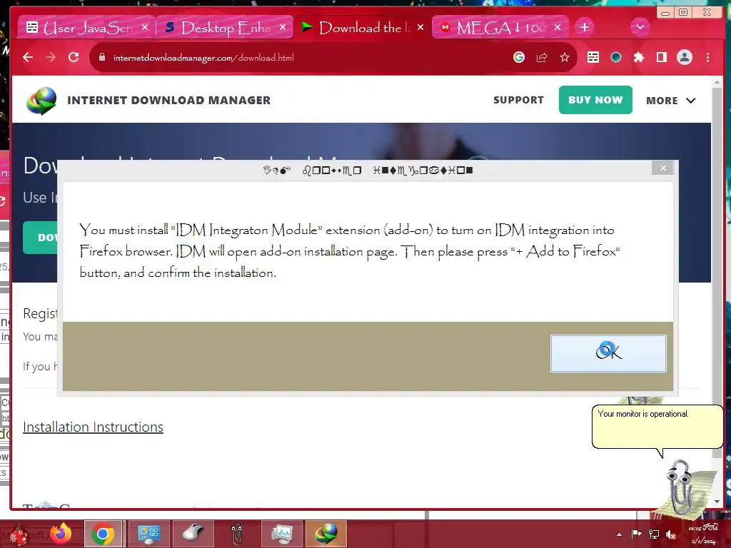The image size is (731, 548).
Task: Click the Internet Download Manager logo
Action: tap(41, 101)
